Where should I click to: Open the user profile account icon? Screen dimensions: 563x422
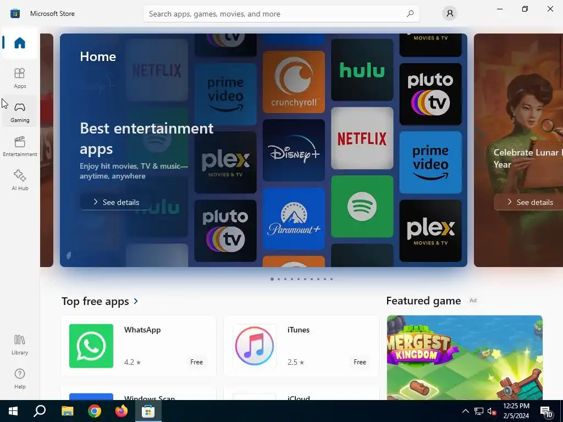tap(450, 14)
